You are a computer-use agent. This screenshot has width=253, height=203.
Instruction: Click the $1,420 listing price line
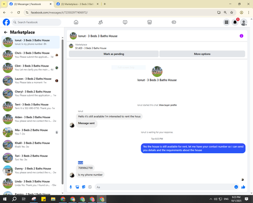pyautogui.click(x=91, y=48)
